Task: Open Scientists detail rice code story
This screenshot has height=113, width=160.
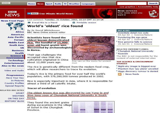Action: coord(133,33)
